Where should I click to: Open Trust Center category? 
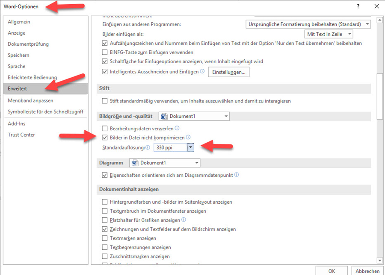pos(46,135)
